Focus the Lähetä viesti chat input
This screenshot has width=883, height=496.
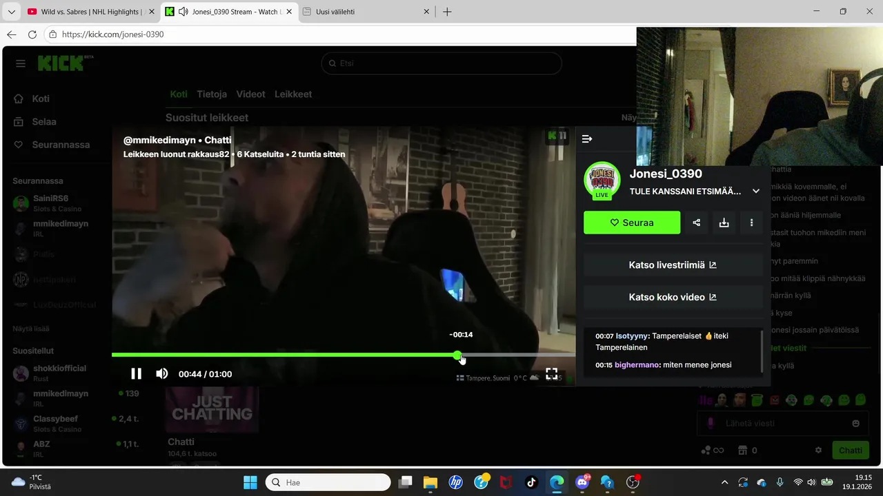(x=782, y=423)
